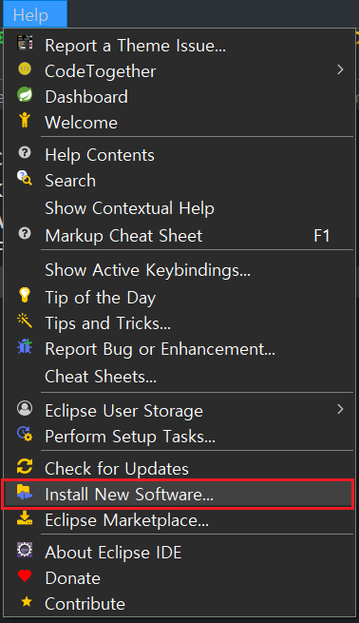
Task: Click the Check for Updates arrows icon
Action: tap(25, 466)
